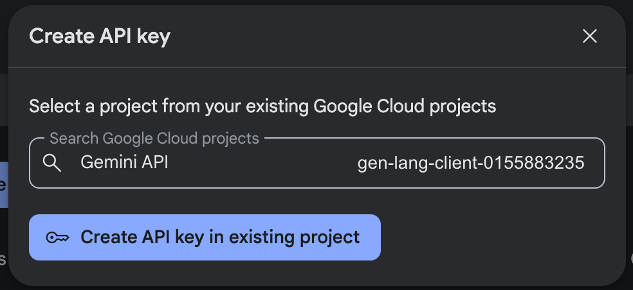Click the key icon on the create button

point(57,237)
